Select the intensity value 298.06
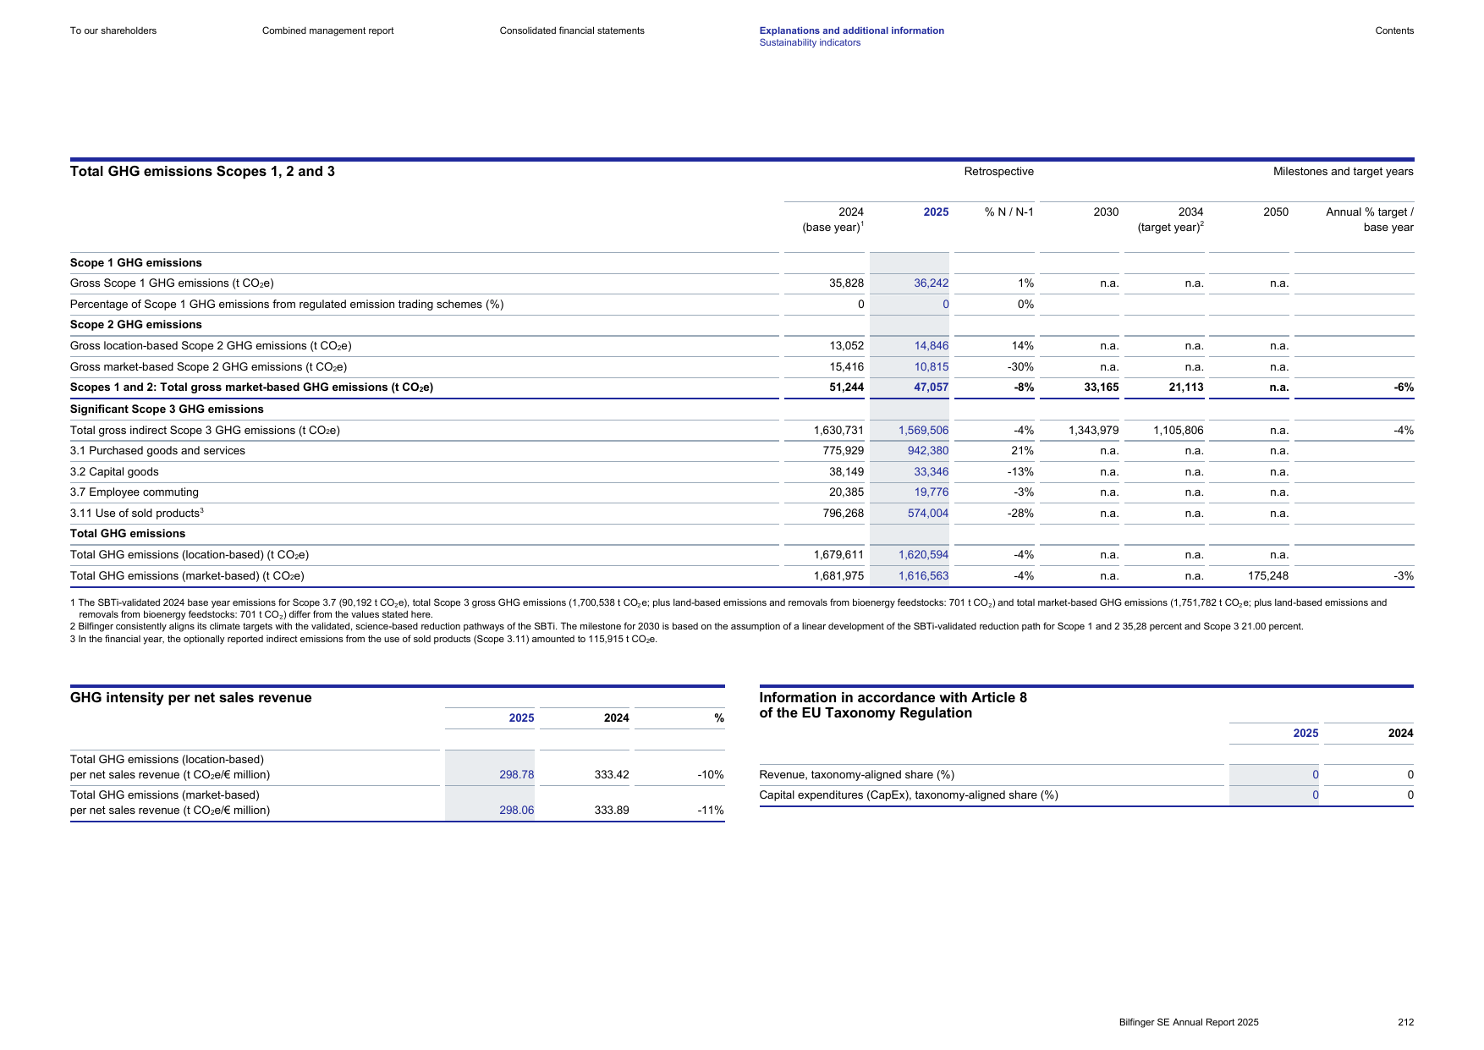The height and width of the screenshot is (1050, 1484). (x=516, y=811)
